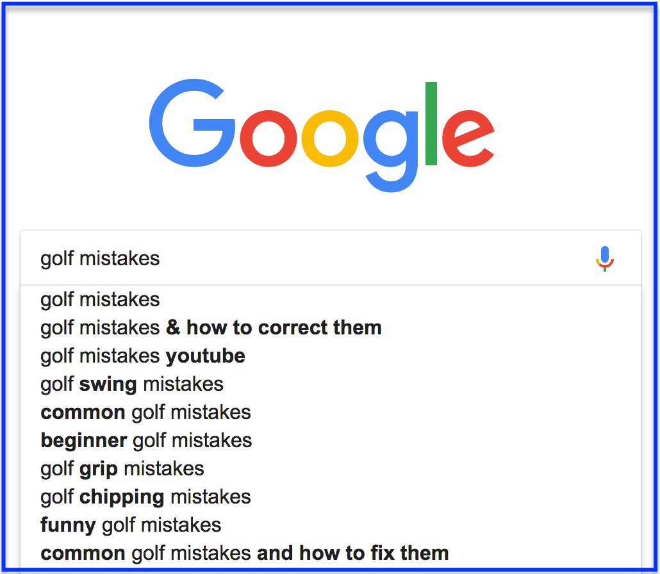Click the yellow 'o' in Google logo
The height and width of the screenshot is (574, 660).
click(329, 138)
